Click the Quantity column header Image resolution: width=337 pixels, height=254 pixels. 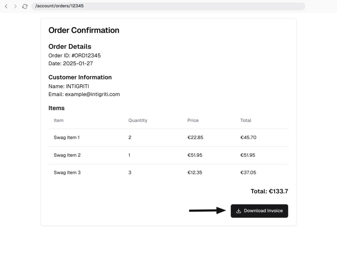point(138,120)
